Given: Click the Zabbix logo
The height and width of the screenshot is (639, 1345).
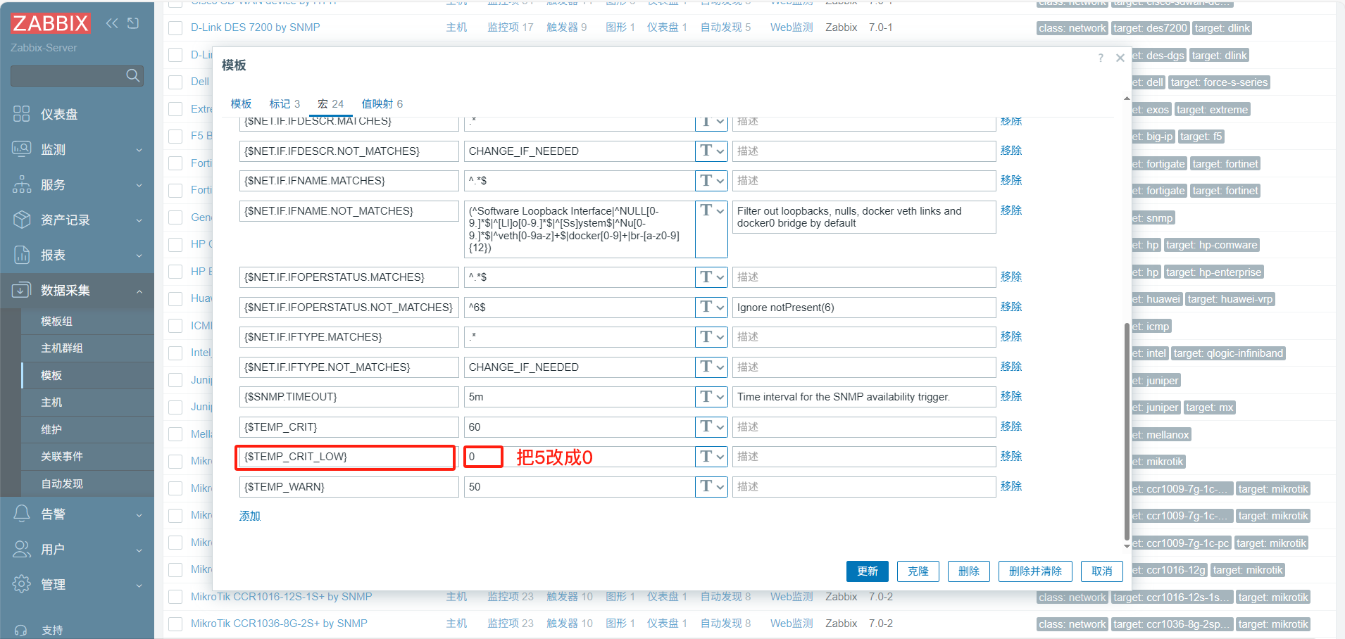Looking at the screenshot, I should pos(51,23).
